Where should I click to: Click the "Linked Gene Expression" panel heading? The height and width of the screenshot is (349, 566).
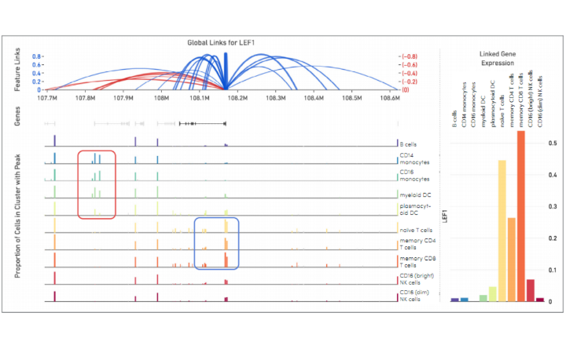(496, 58)
